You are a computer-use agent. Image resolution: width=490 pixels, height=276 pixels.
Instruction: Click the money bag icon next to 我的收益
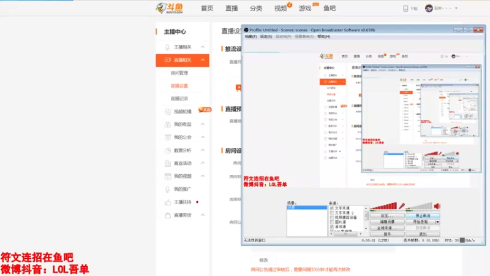click(x=167, y=125)
